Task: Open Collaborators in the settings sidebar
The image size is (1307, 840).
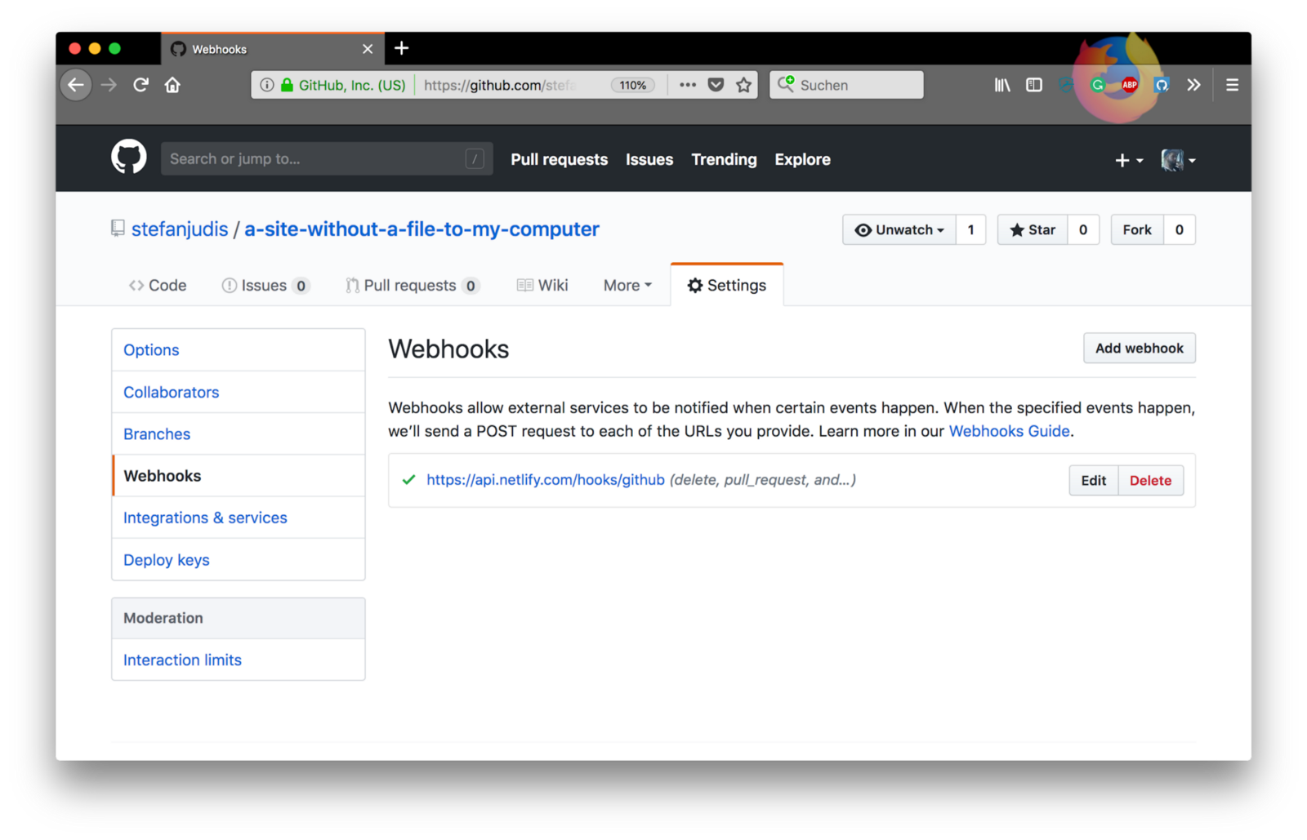Action: click(x=239, y=392)
